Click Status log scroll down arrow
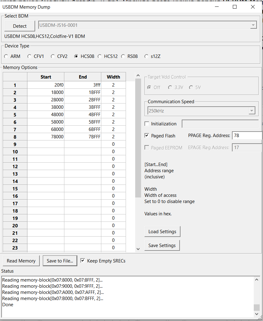The width and height of the screenshot is (263, 321). [257, 314]
